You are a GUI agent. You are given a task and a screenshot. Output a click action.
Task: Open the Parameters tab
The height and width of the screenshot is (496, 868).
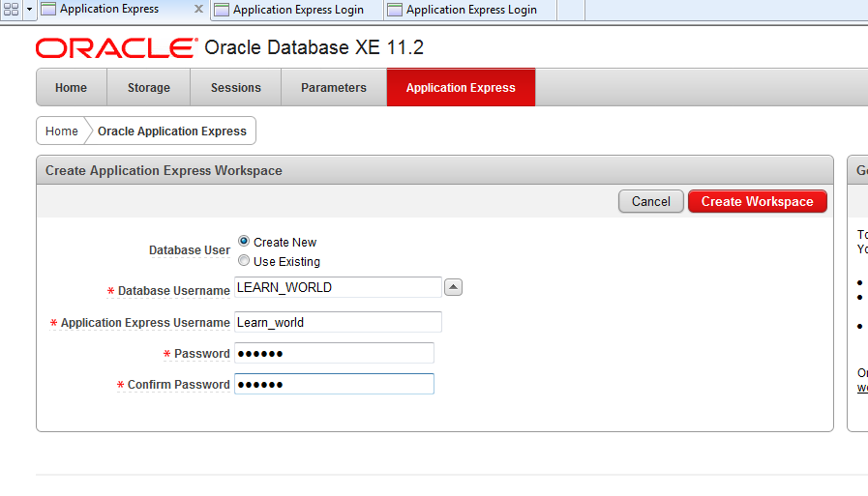click(334, 88)
